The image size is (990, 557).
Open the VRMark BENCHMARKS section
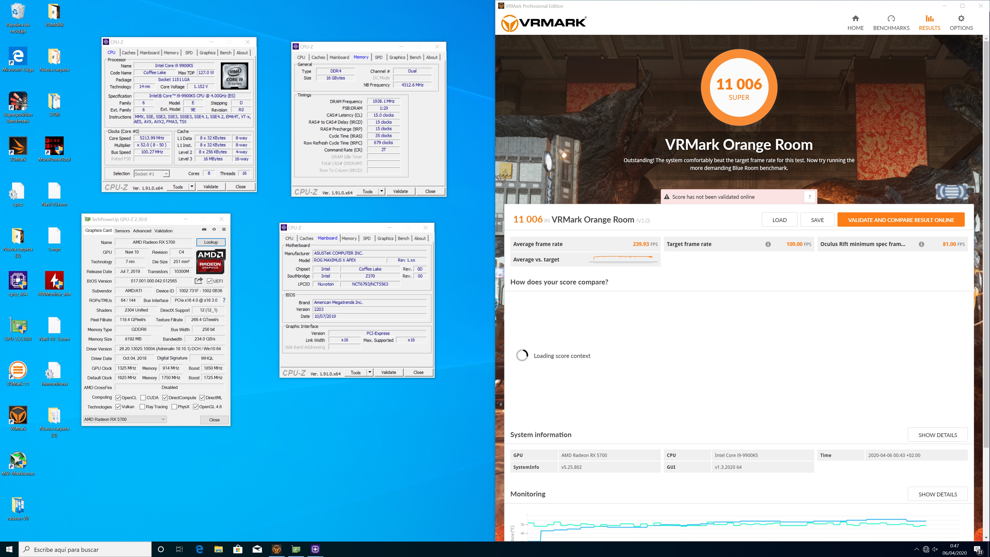tap(891, 23)
